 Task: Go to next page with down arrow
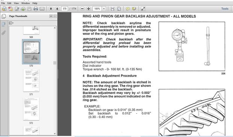(x=57, y=9)
